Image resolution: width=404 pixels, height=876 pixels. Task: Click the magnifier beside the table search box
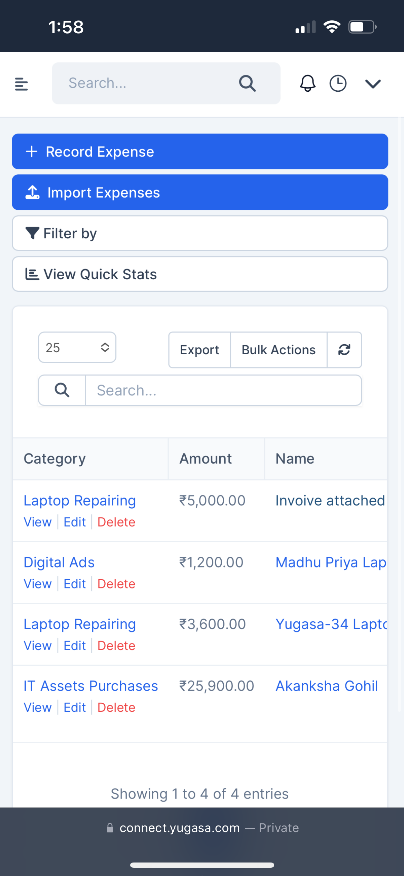(62, 390)
